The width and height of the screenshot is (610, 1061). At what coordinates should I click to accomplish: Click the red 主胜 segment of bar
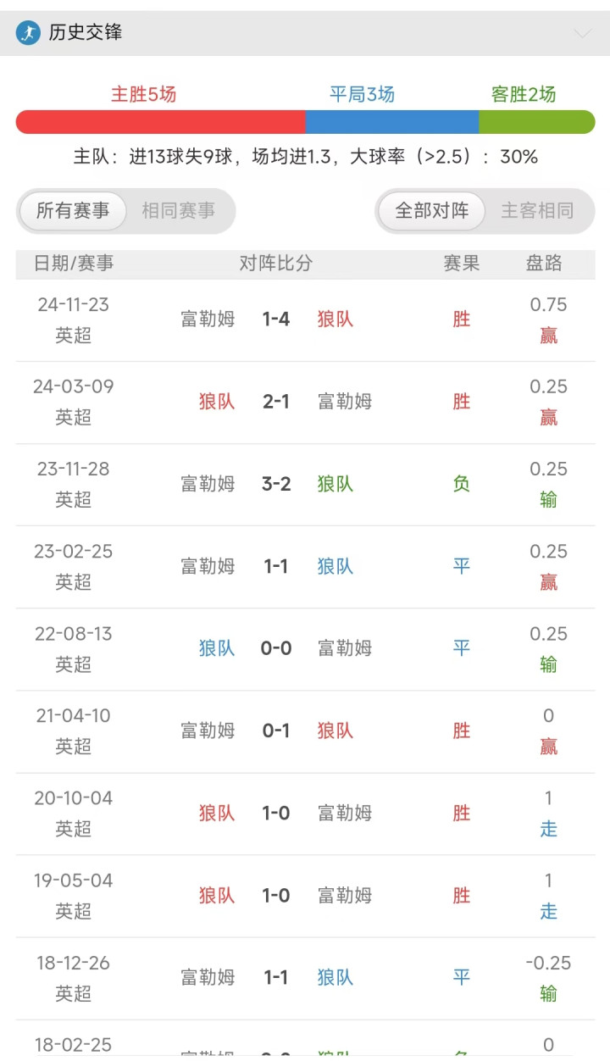160,122
